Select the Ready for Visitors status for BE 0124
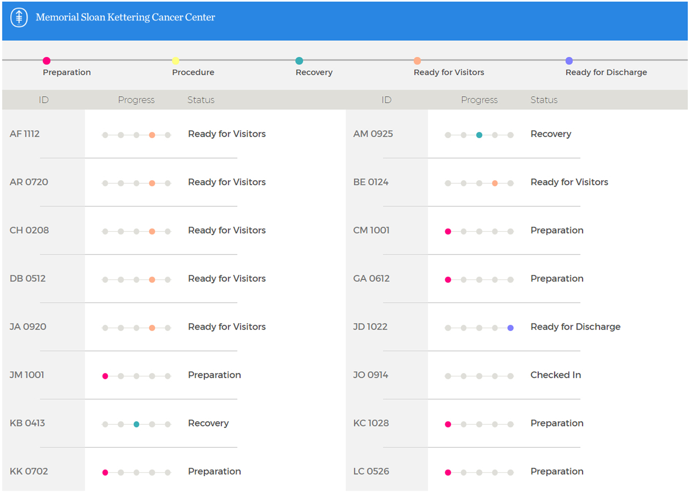Image resolution: width=690 pixels, height=492 pixels. click(x=569, y=182)
